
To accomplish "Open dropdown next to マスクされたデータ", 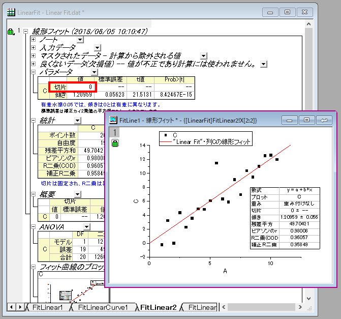I will (x=203, y=56).
